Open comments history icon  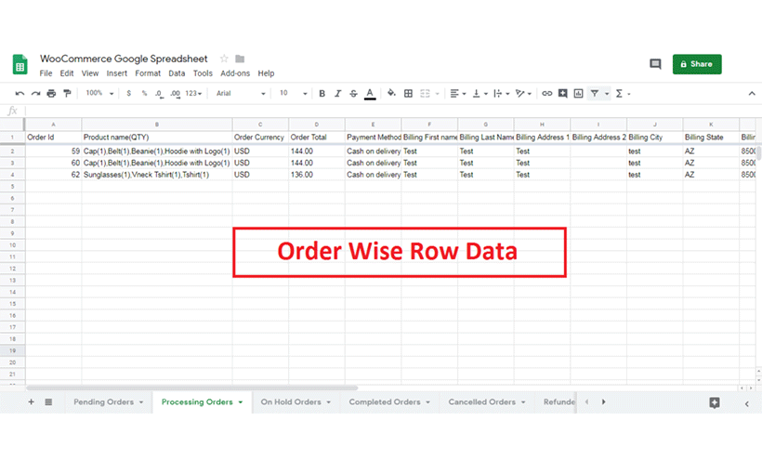coord(655,64)
